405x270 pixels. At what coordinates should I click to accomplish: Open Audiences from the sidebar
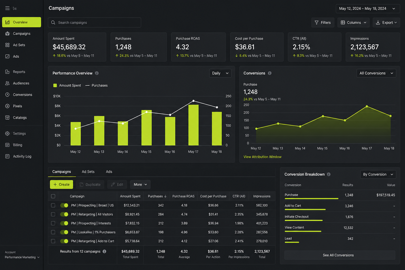tap(22, 83)
